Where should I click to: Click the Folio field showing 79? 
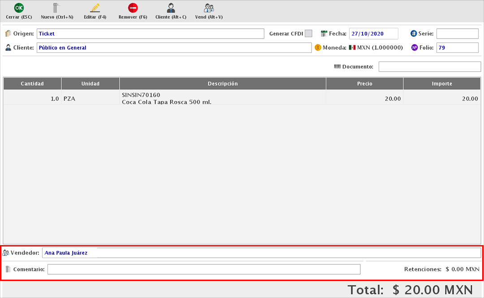click(457, 48)
